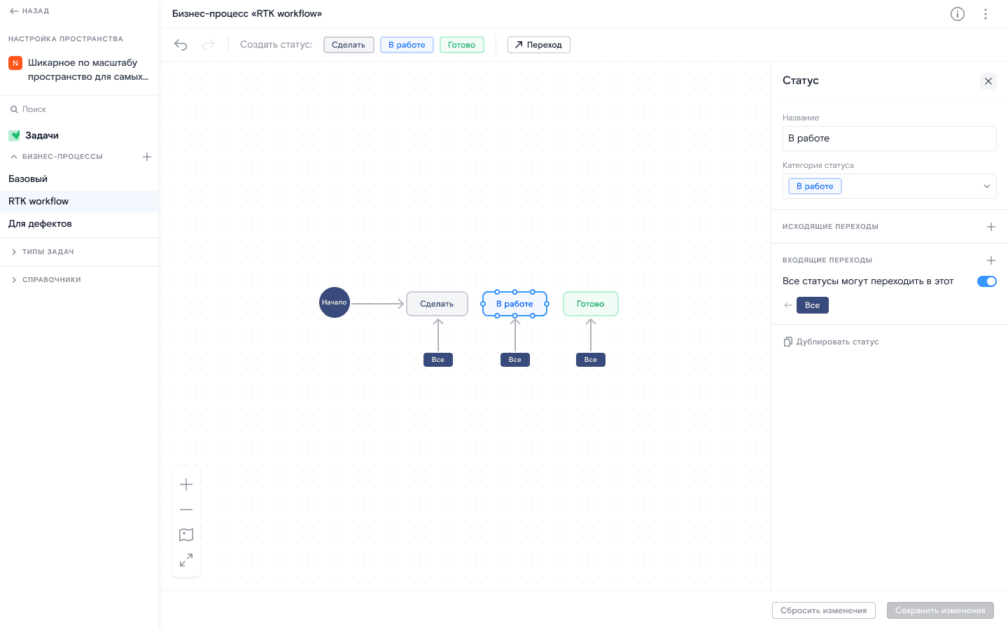
Task: Click the workspace name 'Шикарное по масштабу'
Action: pos(88,70)
